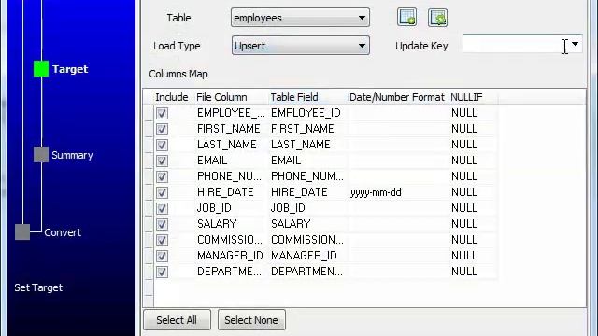Open the Table dropdown showing employees
This screenshot has width=598, height=336.
point(300,18)
